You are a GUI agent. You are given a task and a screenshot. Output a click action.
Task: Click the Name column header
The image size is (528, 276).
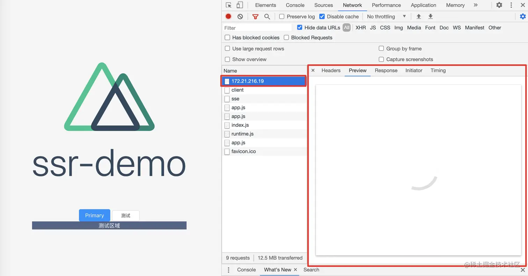(264, 71)
